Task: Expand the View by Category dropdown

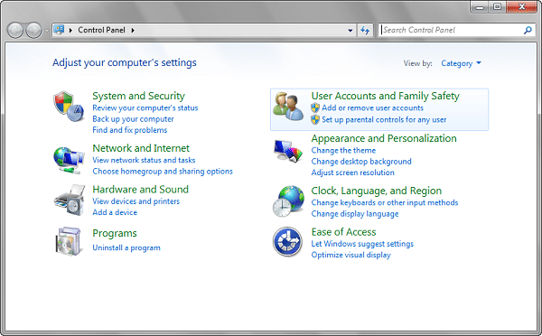Action: [461, 63]
